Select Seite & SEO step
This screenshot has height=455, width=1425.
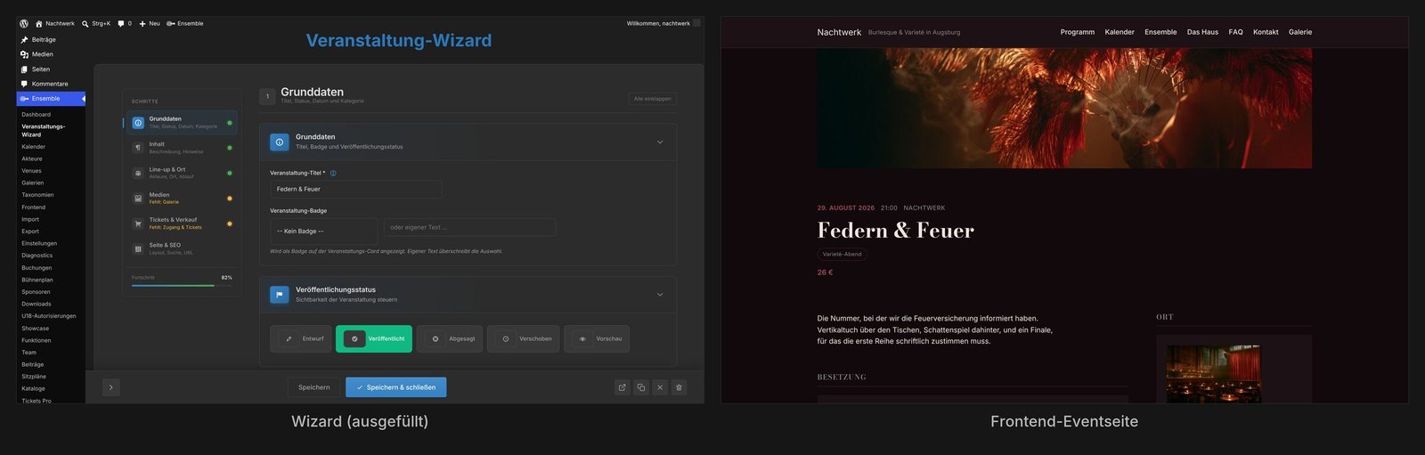[x=182, y=248]
